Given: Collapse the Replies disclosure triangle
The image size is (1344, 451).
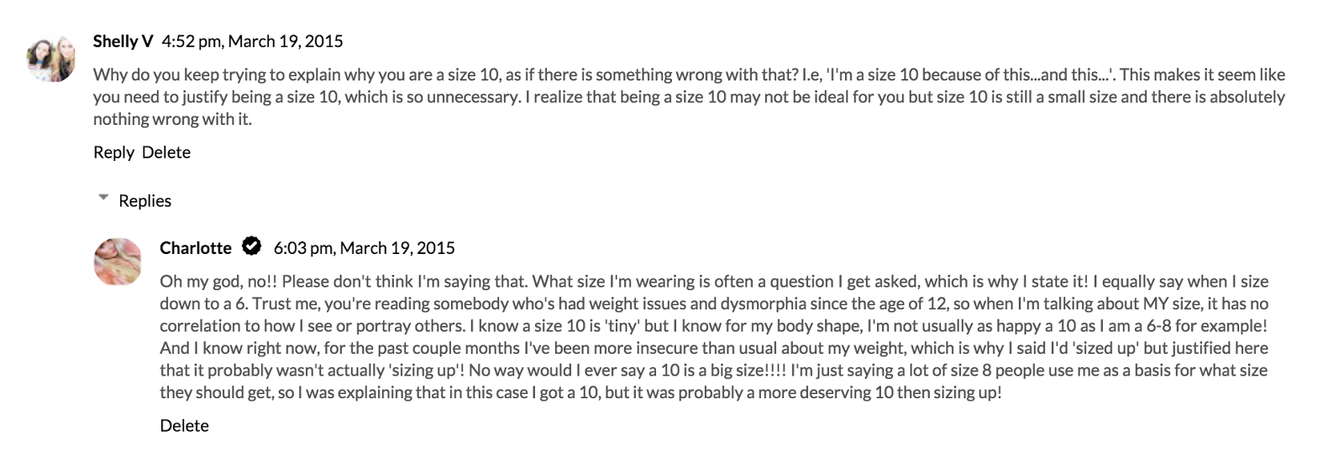Looking at the screenshot, I should pyautogui.click(x=103, y=199).
